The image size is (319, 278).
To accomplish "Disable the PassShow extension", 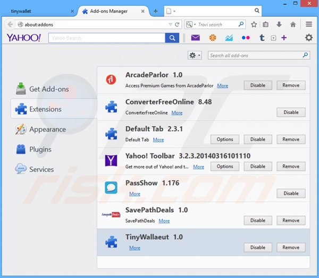I will [291, 193].
